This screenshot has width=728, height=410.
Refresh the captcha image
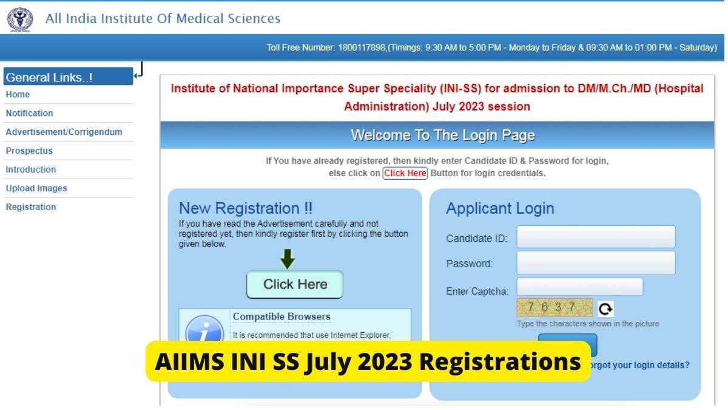605,309
